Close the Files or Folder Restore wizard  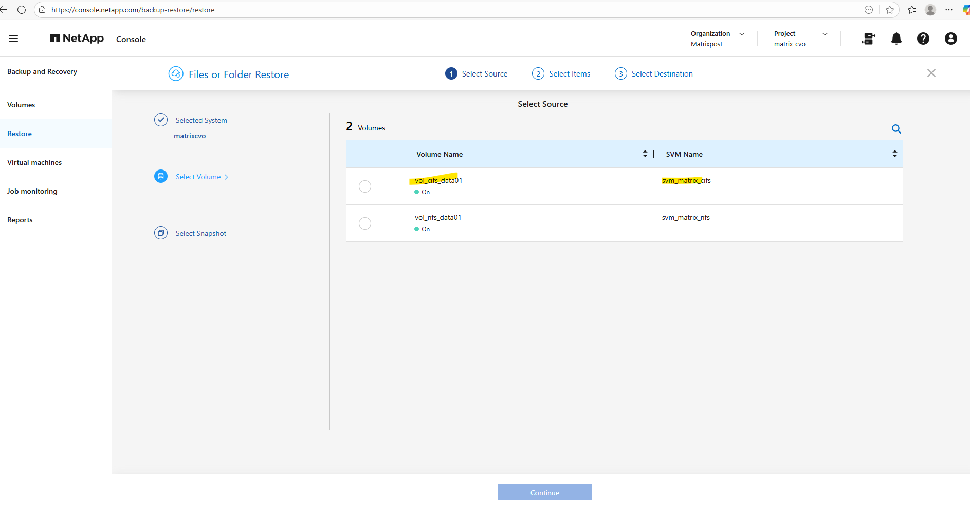click(x=931, y=73)
